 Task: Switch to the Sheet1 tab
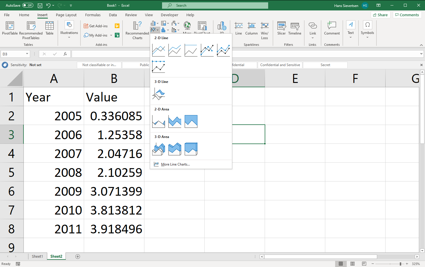[37, 256]
